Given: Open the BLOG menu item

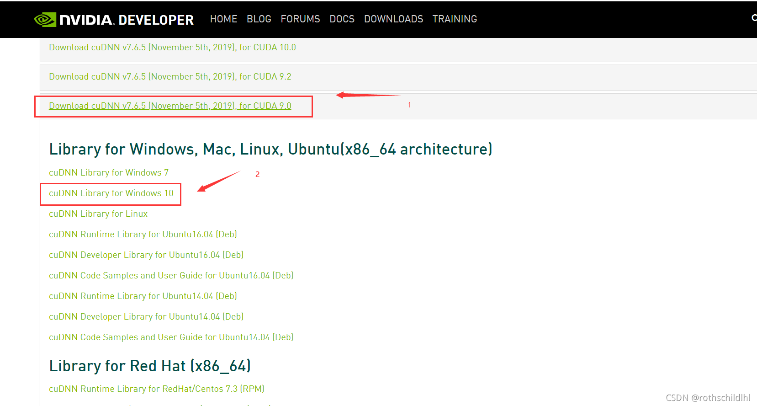Looking at the screenshot, I should (259, 19).
